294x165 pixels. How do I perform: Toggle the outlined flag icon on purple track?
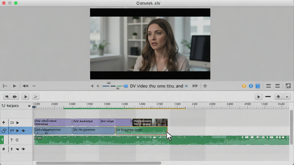click(12, 123)
